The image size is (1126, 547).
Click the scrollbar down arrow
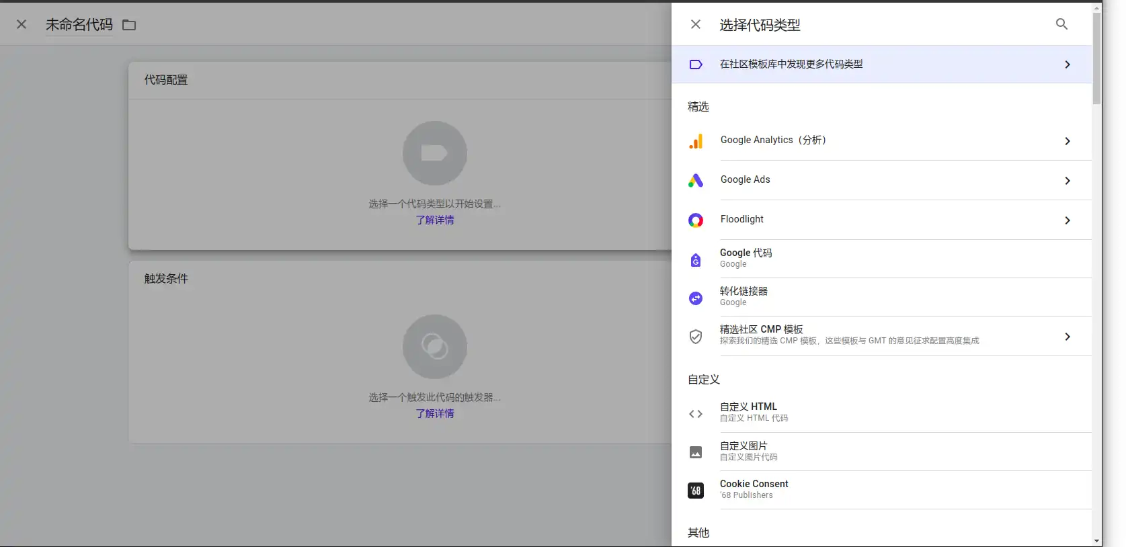(x=1097, y=541)
